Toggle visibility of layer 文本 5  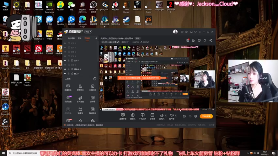(65, 43)
